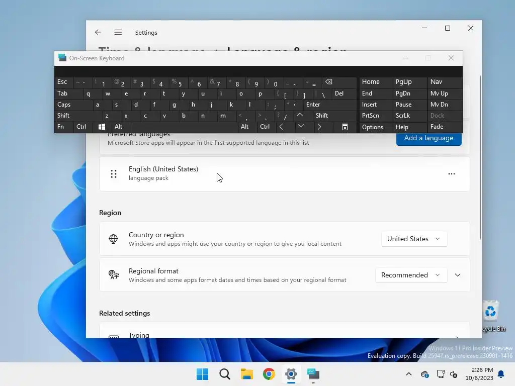Select the English (United States) language row

click(285, 174)
